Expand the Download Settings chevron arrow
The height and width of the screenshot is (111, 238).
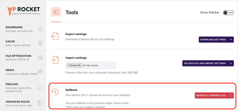coord(231,40)
